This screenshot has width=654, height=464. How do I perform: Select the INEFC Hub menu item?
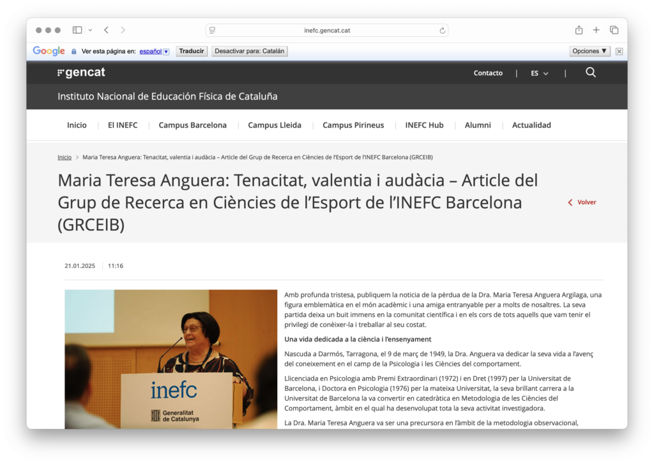[x=424, y=125]
